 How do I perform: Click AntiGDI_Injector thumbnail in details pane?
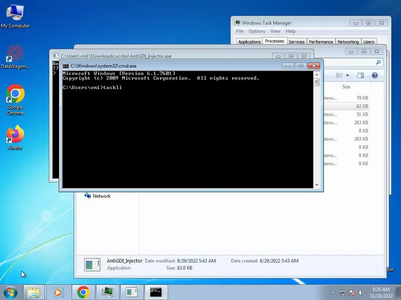[92, 264]
